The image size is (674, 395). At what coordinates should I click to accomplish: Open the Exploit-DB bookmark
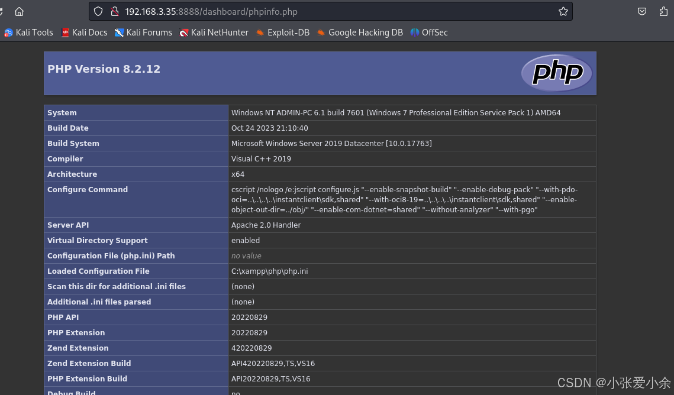[282, 33]
